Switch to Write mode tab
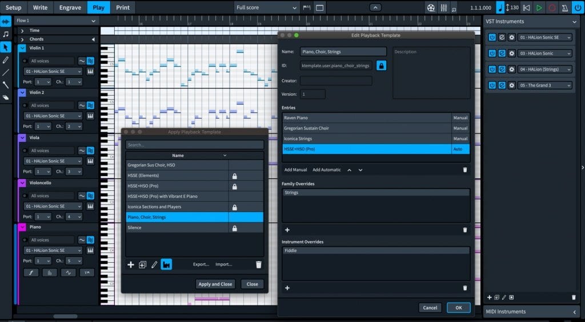The width and height of the screenshot is (585, 322). (x=41, y=7)
